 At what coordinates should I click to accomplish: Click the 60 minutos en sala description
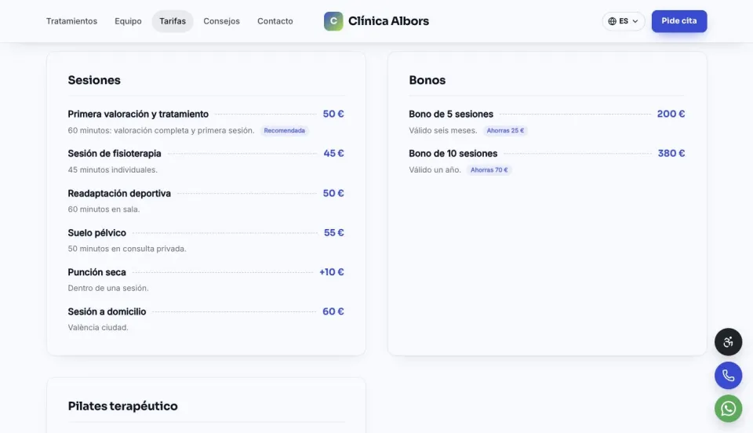pyautogui.click(x=104, y=209)
